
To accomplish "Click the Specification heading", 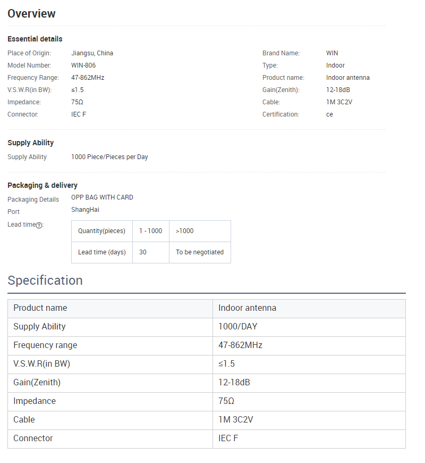I will coord(45,280).
